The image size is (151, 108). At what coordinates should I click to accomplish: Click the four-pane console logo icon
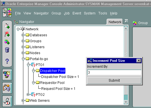(7, 12)
